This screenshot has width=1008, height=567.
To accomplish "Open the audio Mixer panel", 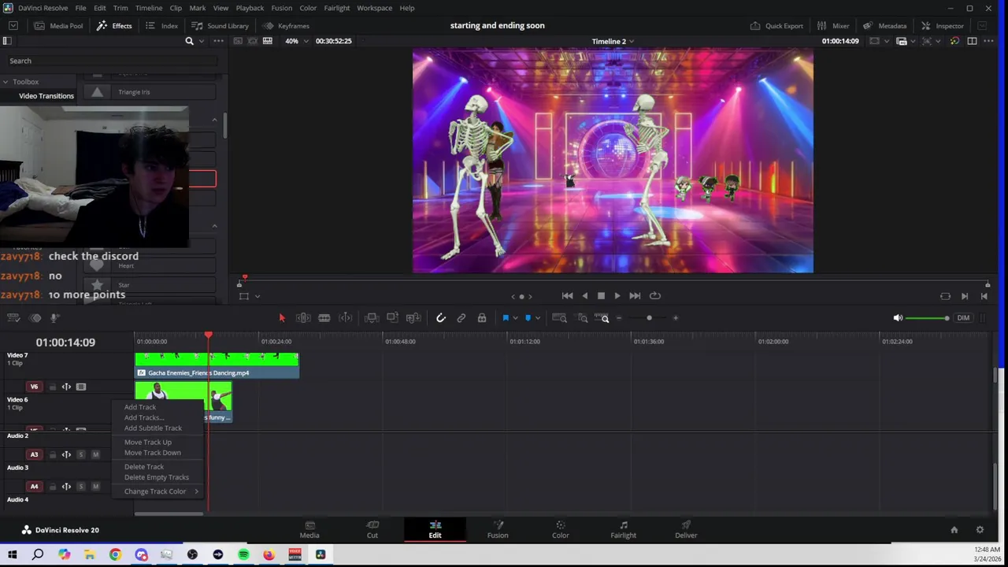I will point(832,26).
